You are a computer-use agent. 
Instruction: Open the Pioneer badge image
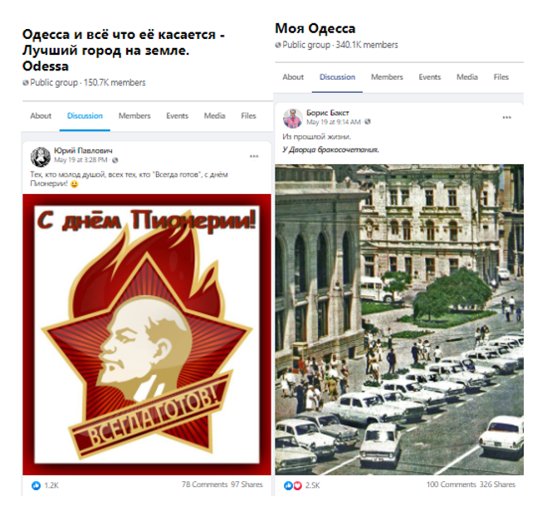point(147,334)
